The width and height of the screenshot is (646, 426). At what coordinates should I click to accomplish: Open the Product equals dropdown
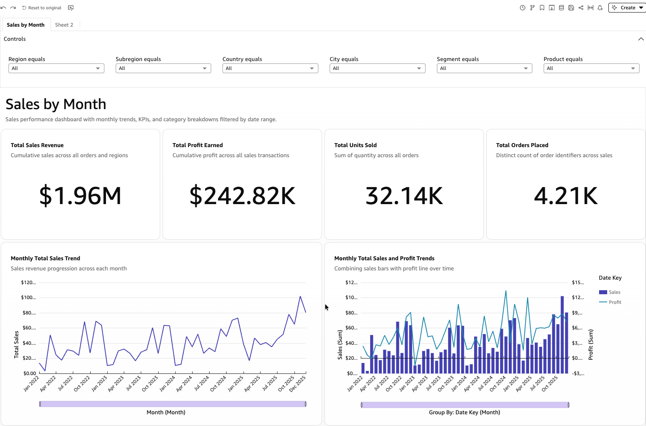591,68
